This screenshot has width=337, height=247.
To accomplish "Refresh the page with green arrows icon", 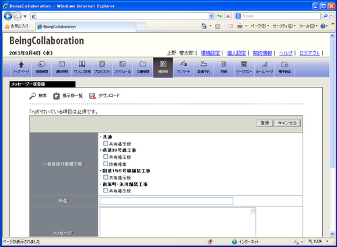I will point(219,16).
